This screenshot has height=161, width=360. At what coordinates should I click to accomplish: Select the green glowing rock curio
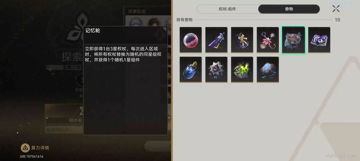[242, 69]
